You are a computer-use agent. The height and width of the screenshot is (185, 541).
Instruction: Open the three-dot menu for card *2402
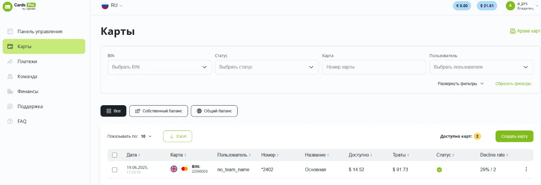pyautogui.click(x=526, y=169)
